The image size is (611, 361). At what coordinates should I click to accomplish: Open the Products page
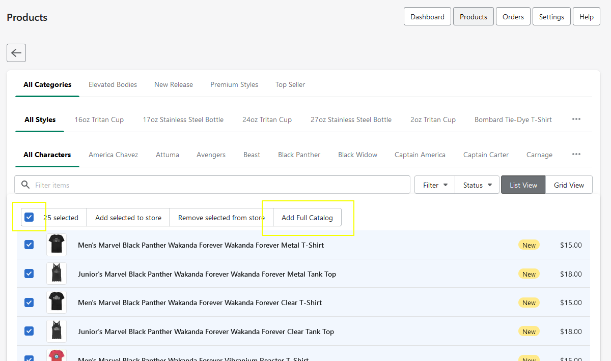coord(474,17)
